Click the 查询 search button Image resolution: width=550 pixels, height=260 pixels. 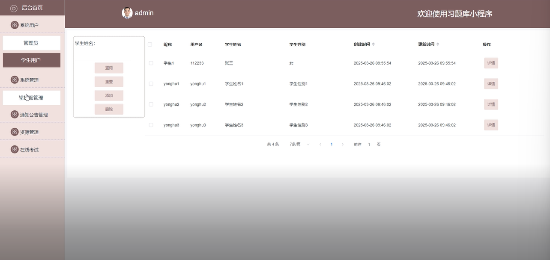109,68
